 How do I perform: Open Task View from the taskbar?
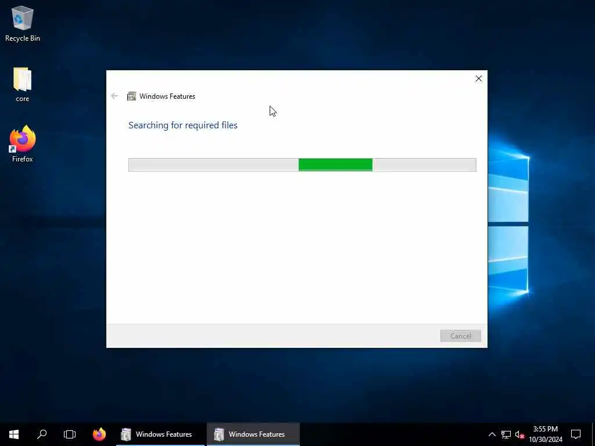click(70, 434)
